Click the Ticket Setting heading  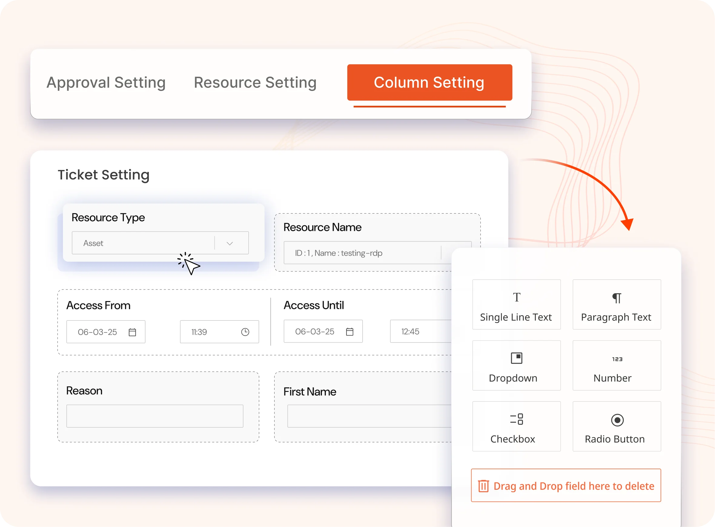tap(103, 174)
